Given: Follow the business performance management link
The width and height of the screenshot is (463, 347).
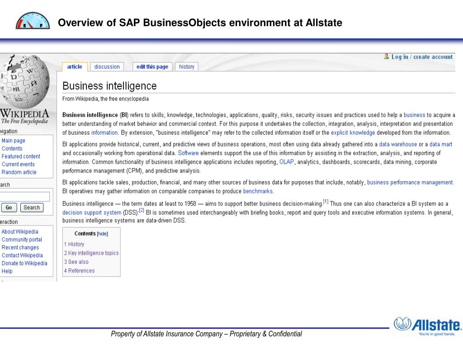Looking at the screenshot, I should coord(410,183).
